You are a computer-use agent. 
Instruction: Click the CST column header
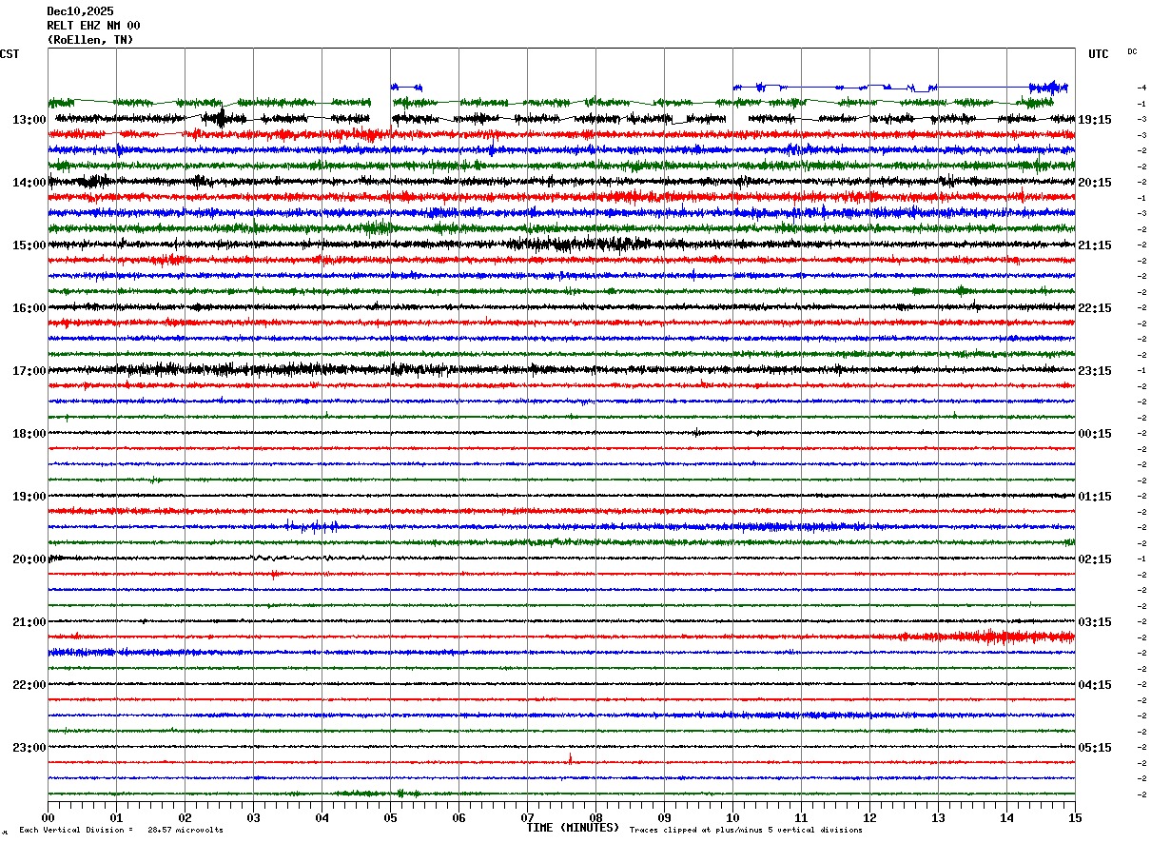pyautogui.click(x=10, y=54)
